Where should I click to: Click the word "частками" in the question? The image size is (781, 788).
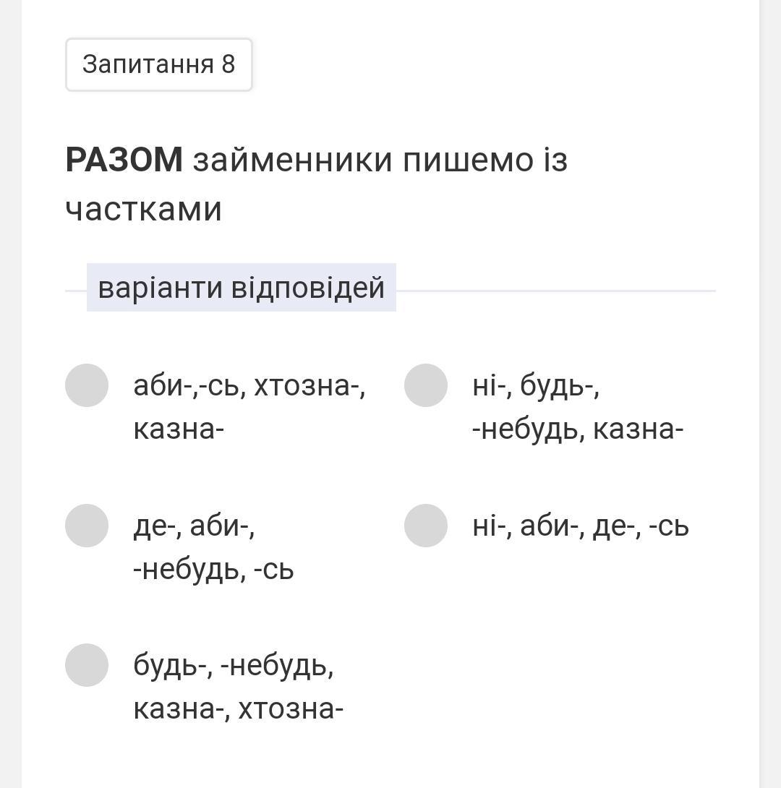pyautogui.click(x=143, y=210)
